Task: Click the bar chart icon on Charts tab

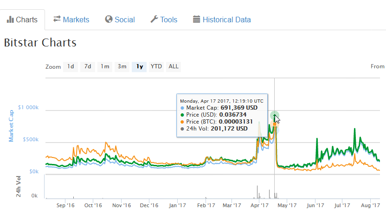Action: pyautogui.click(x=10, y=20)
